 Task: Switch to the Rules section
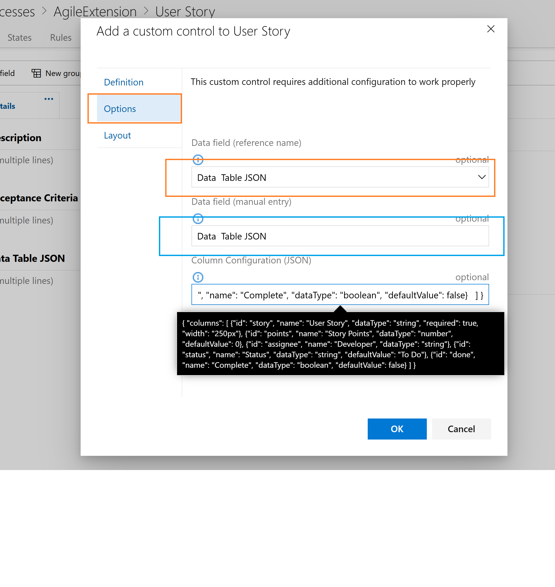[60, 37]
